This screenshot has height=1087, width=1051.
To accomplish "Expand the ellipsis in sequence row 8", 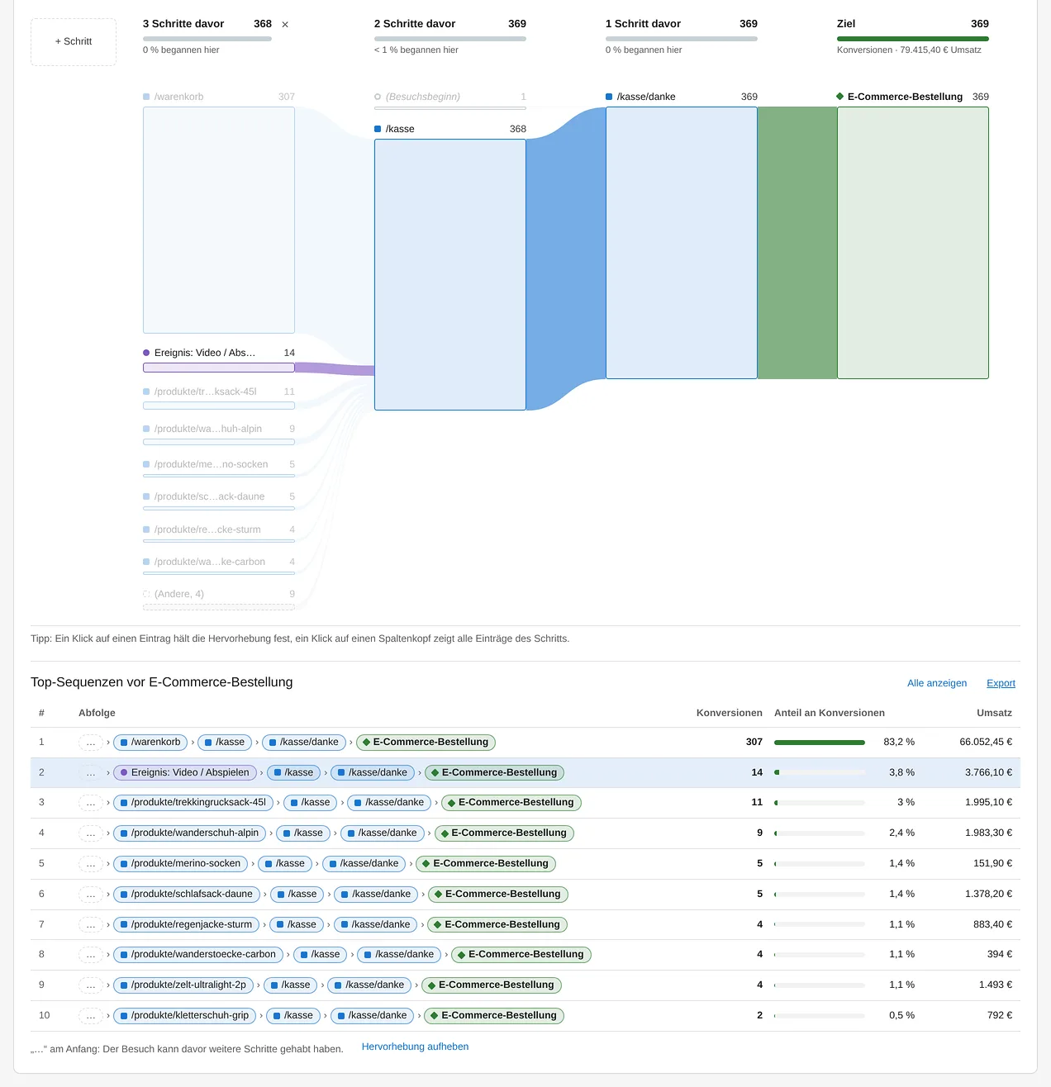I will [91, 955].
